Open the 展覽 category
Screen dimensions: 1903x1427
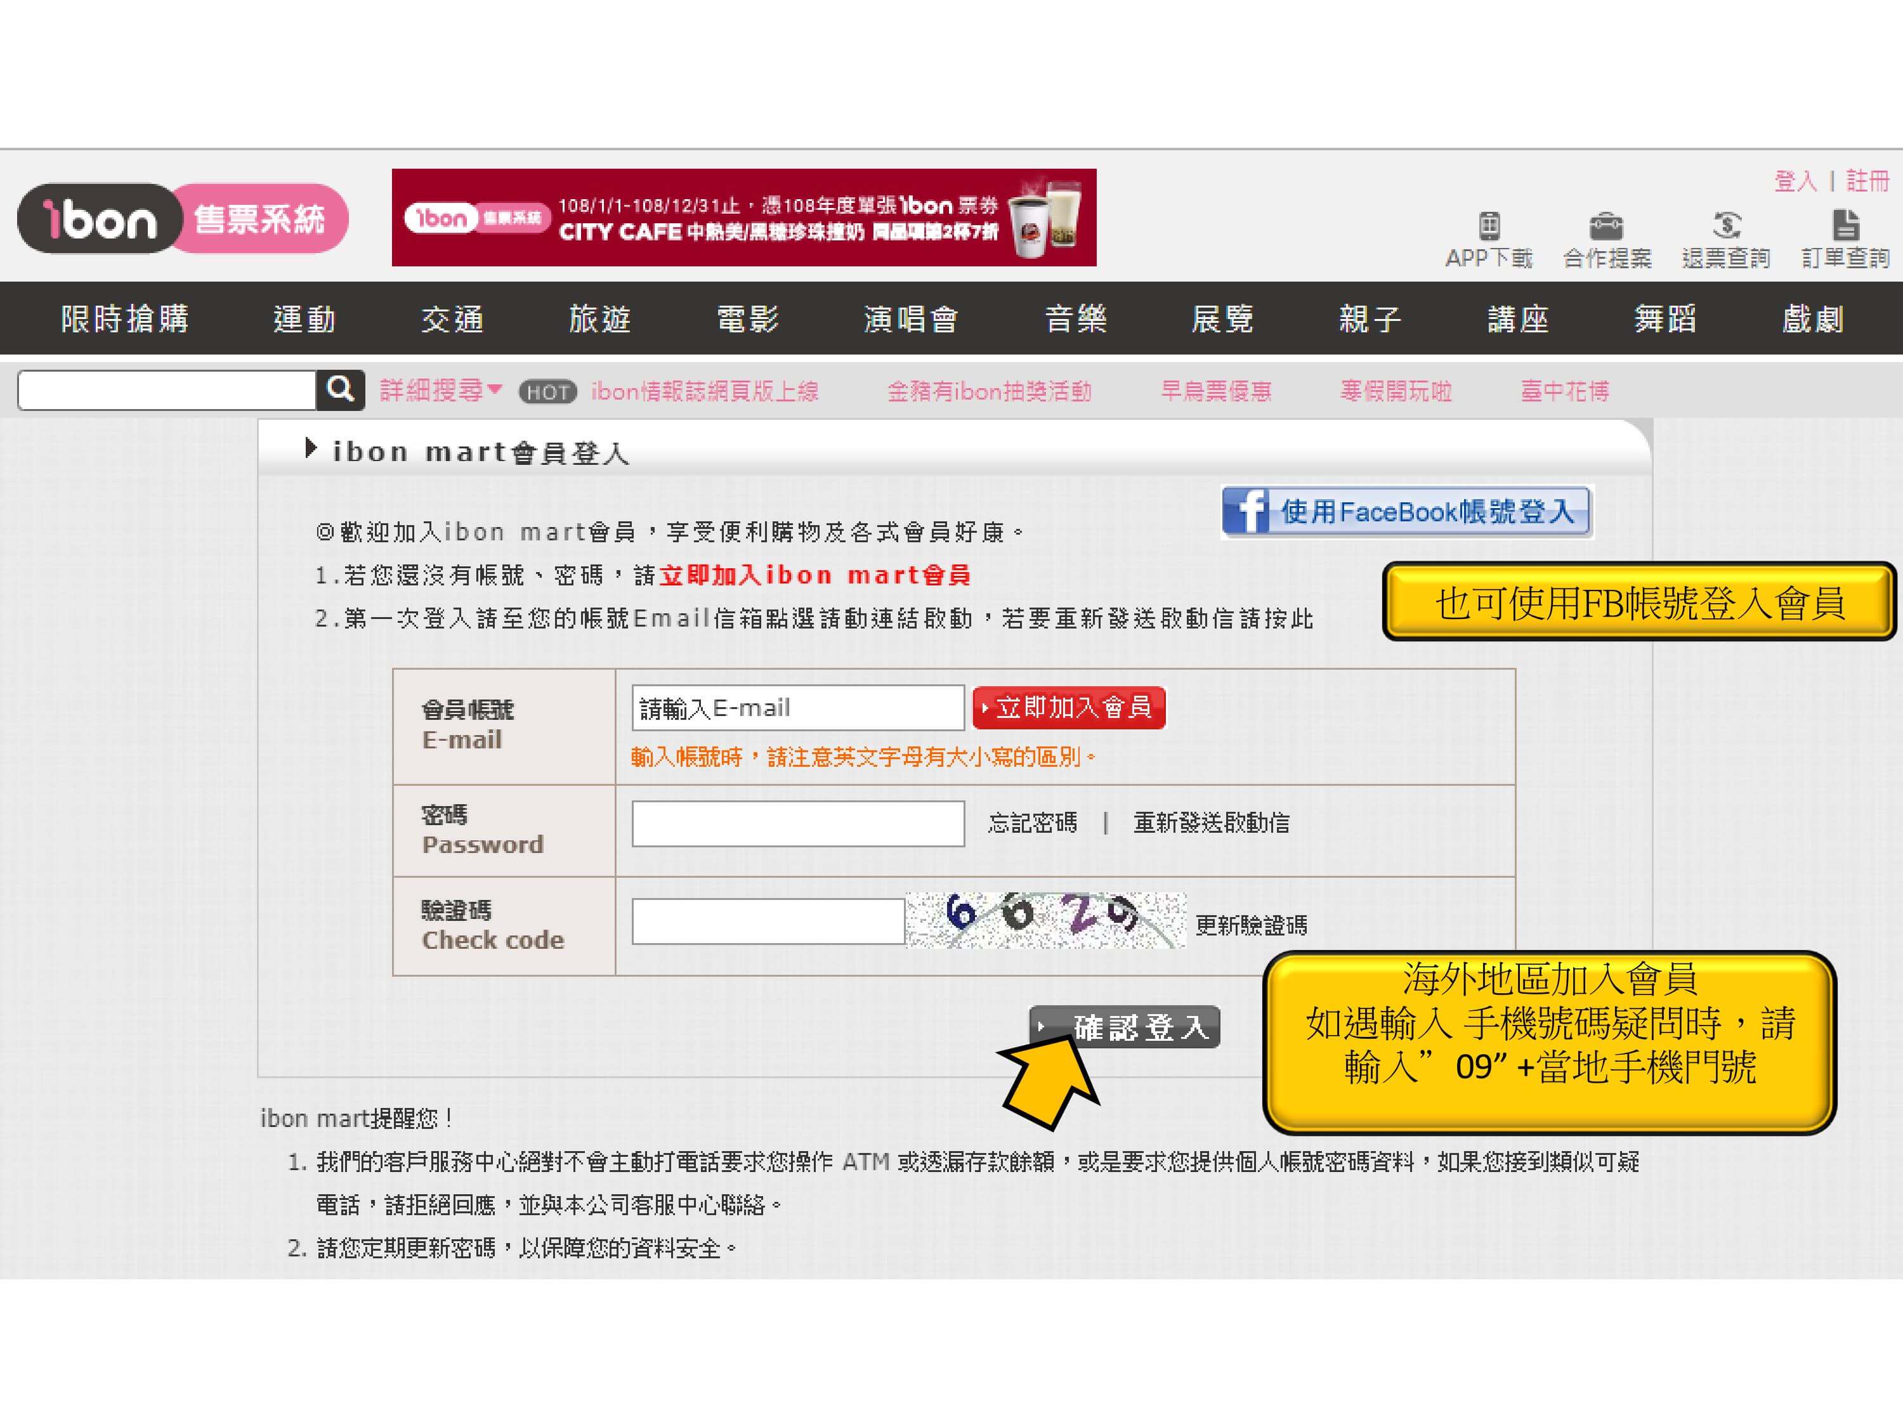(1222, 319)
